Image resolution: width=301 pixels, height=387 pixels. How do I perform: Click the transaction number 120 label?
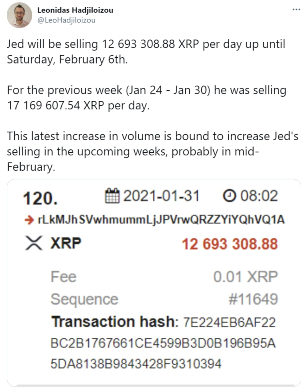pyautogui.click(x=40, y=199)
